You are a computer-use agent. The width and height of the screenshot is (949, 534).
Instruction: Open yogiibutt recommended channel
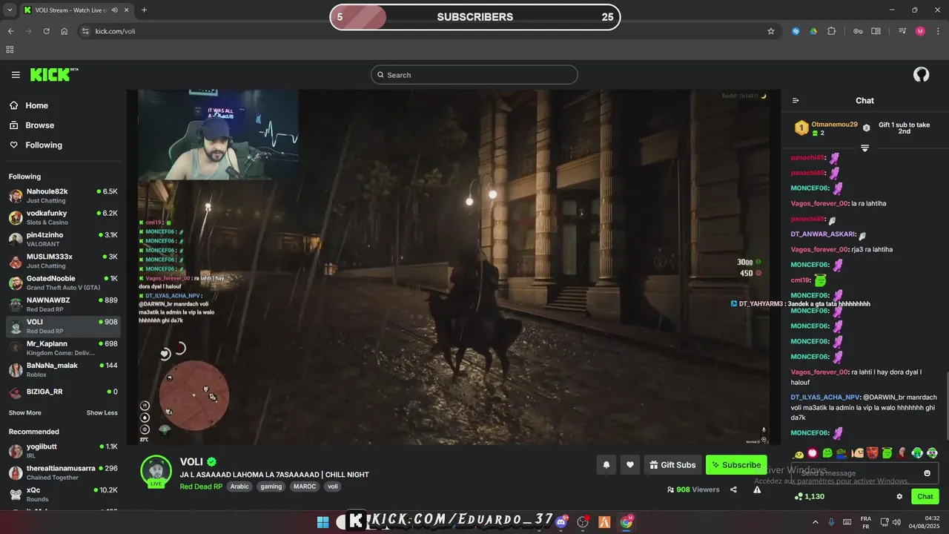(63, 451)
